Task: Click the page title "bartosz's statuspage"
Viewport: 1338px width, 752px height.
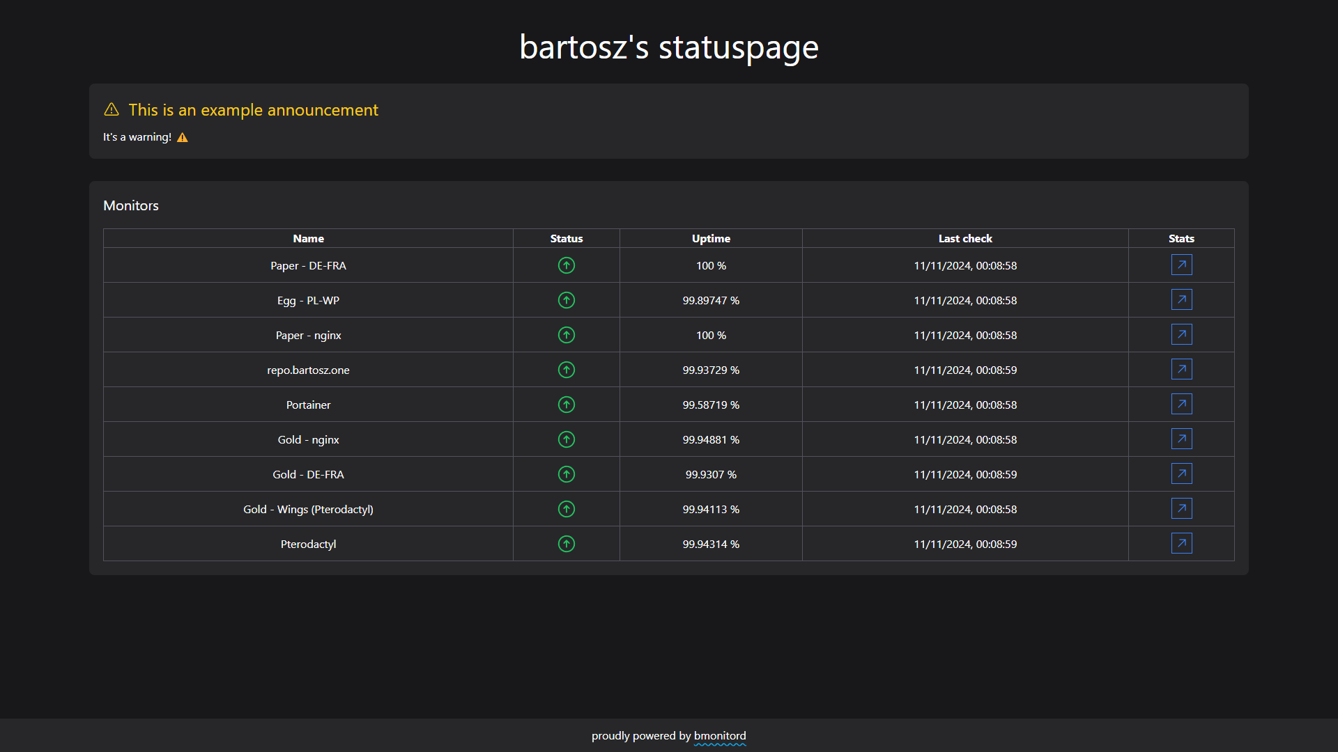Action: [x=669, y=47]
